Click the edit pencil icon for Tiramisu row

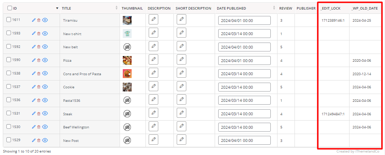(34, 20)
